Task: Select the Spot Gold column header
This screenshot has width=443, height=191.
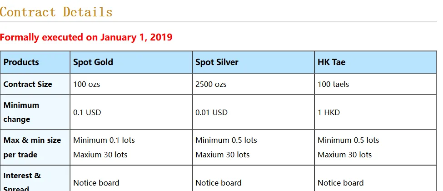Action: coord(131,62)
